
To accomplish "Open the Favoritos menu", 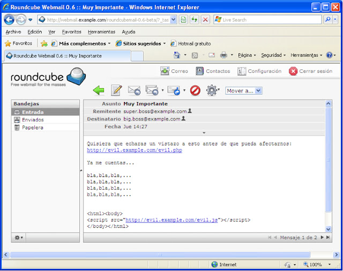I will pyautogui.click(x=71, y=32).
